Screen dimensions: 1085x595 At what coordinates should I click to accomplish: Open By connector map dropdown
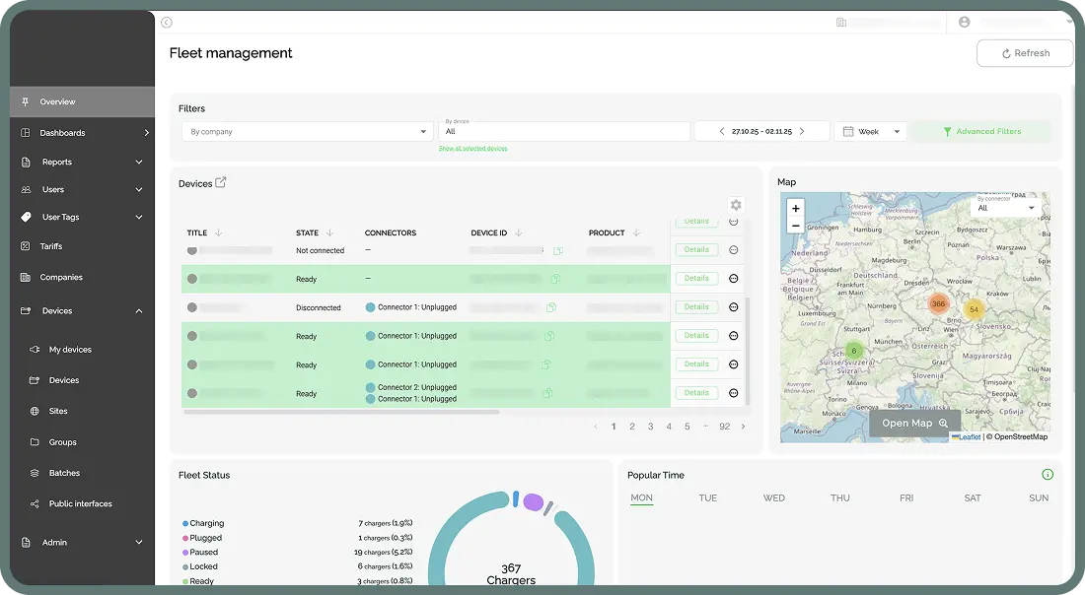pos(1006,206)
